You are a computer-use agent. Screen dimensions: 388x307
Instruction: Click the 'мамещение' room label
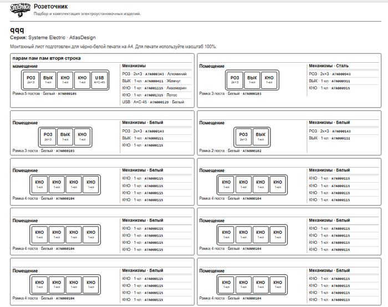(25, 66)
